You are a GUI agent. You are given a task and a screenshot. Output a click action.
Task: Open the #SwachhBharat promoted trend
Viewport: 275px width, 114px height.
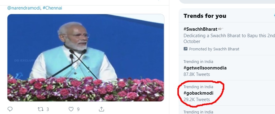201,29
